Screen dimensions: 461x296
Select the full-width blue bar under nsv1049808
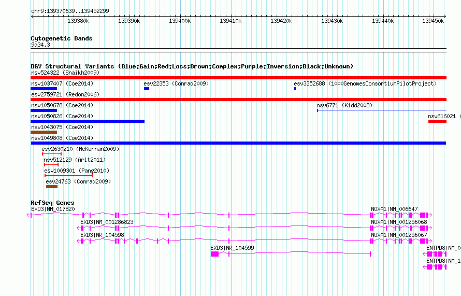point(238,143)
